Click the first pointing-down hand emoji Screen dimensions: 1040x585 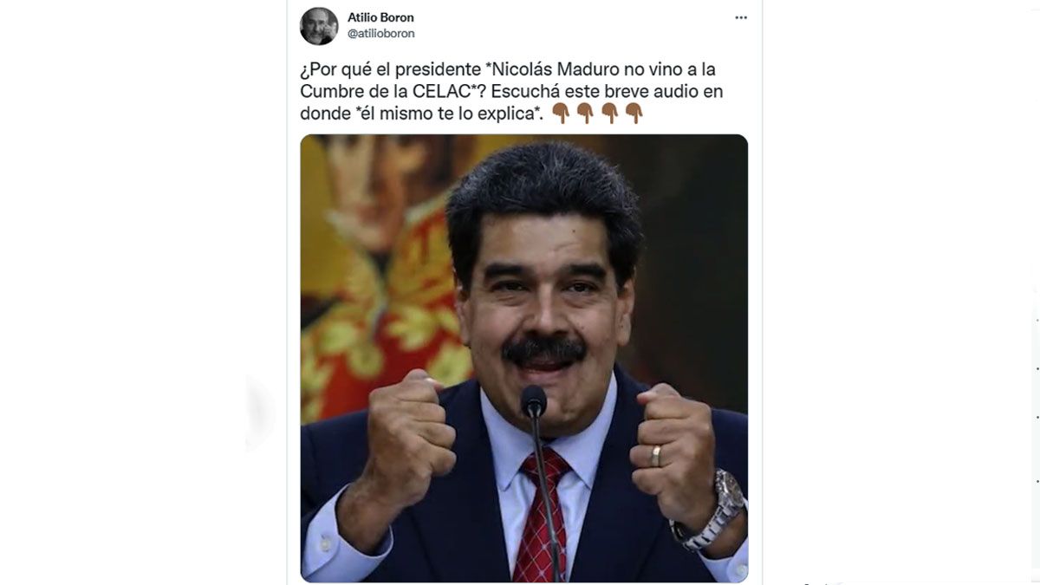pos(561,114)
